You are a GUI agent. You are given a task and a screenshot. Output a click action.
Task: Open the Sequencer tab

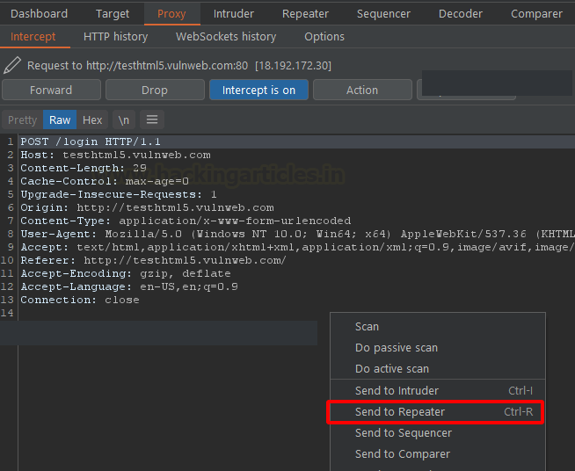click(383, 13)
